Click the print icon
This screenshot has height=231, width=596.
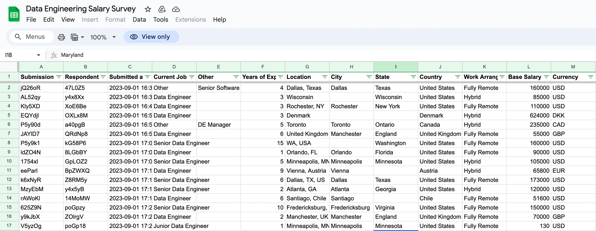(61, 37)
